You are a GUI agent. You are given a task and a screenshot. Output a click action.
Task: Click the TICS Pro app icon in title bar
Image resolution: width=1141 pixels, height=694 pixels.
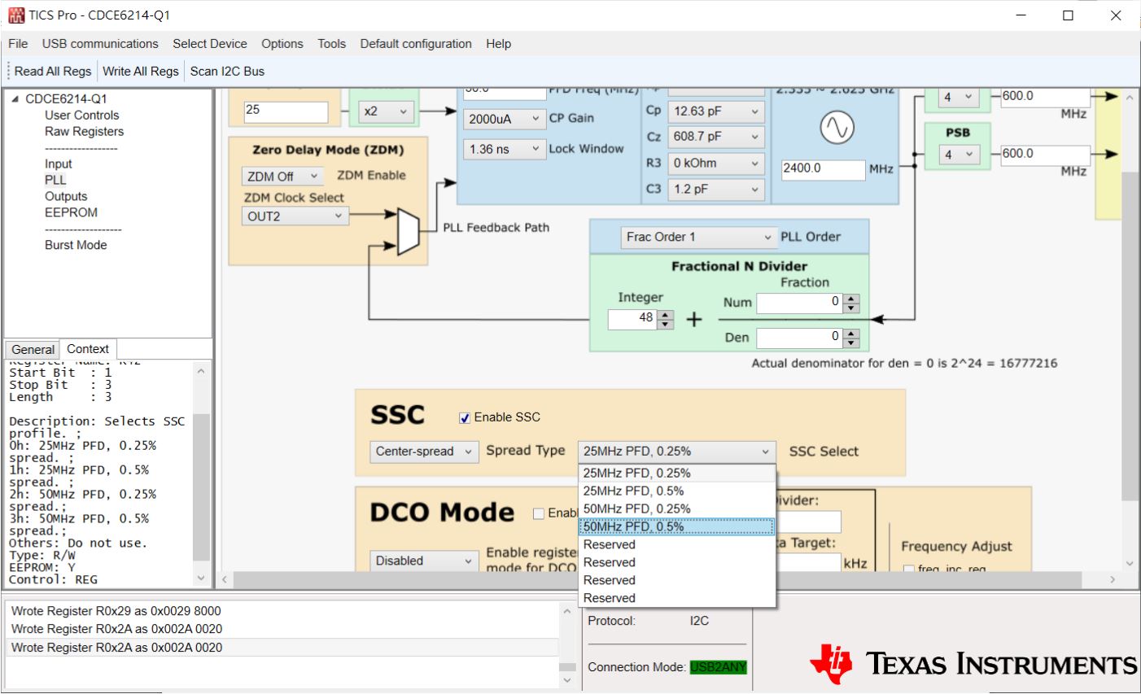[x=16, y=15]
